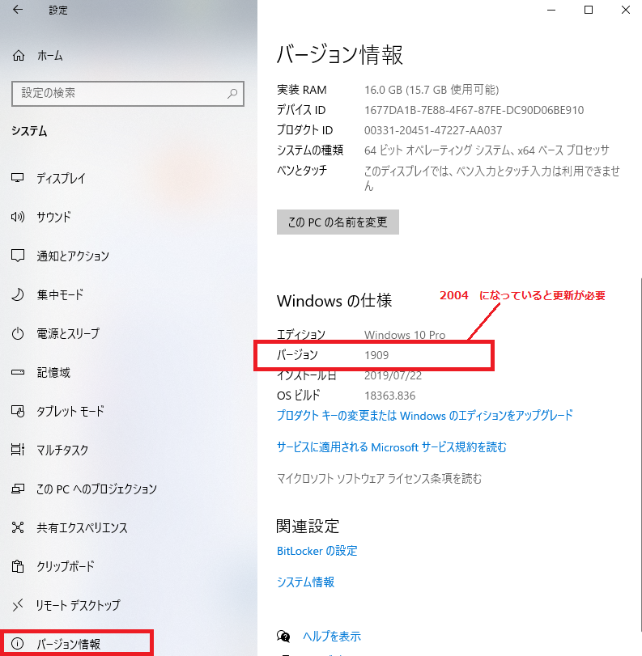Maximize the Settings window

(x=589, y=10)
